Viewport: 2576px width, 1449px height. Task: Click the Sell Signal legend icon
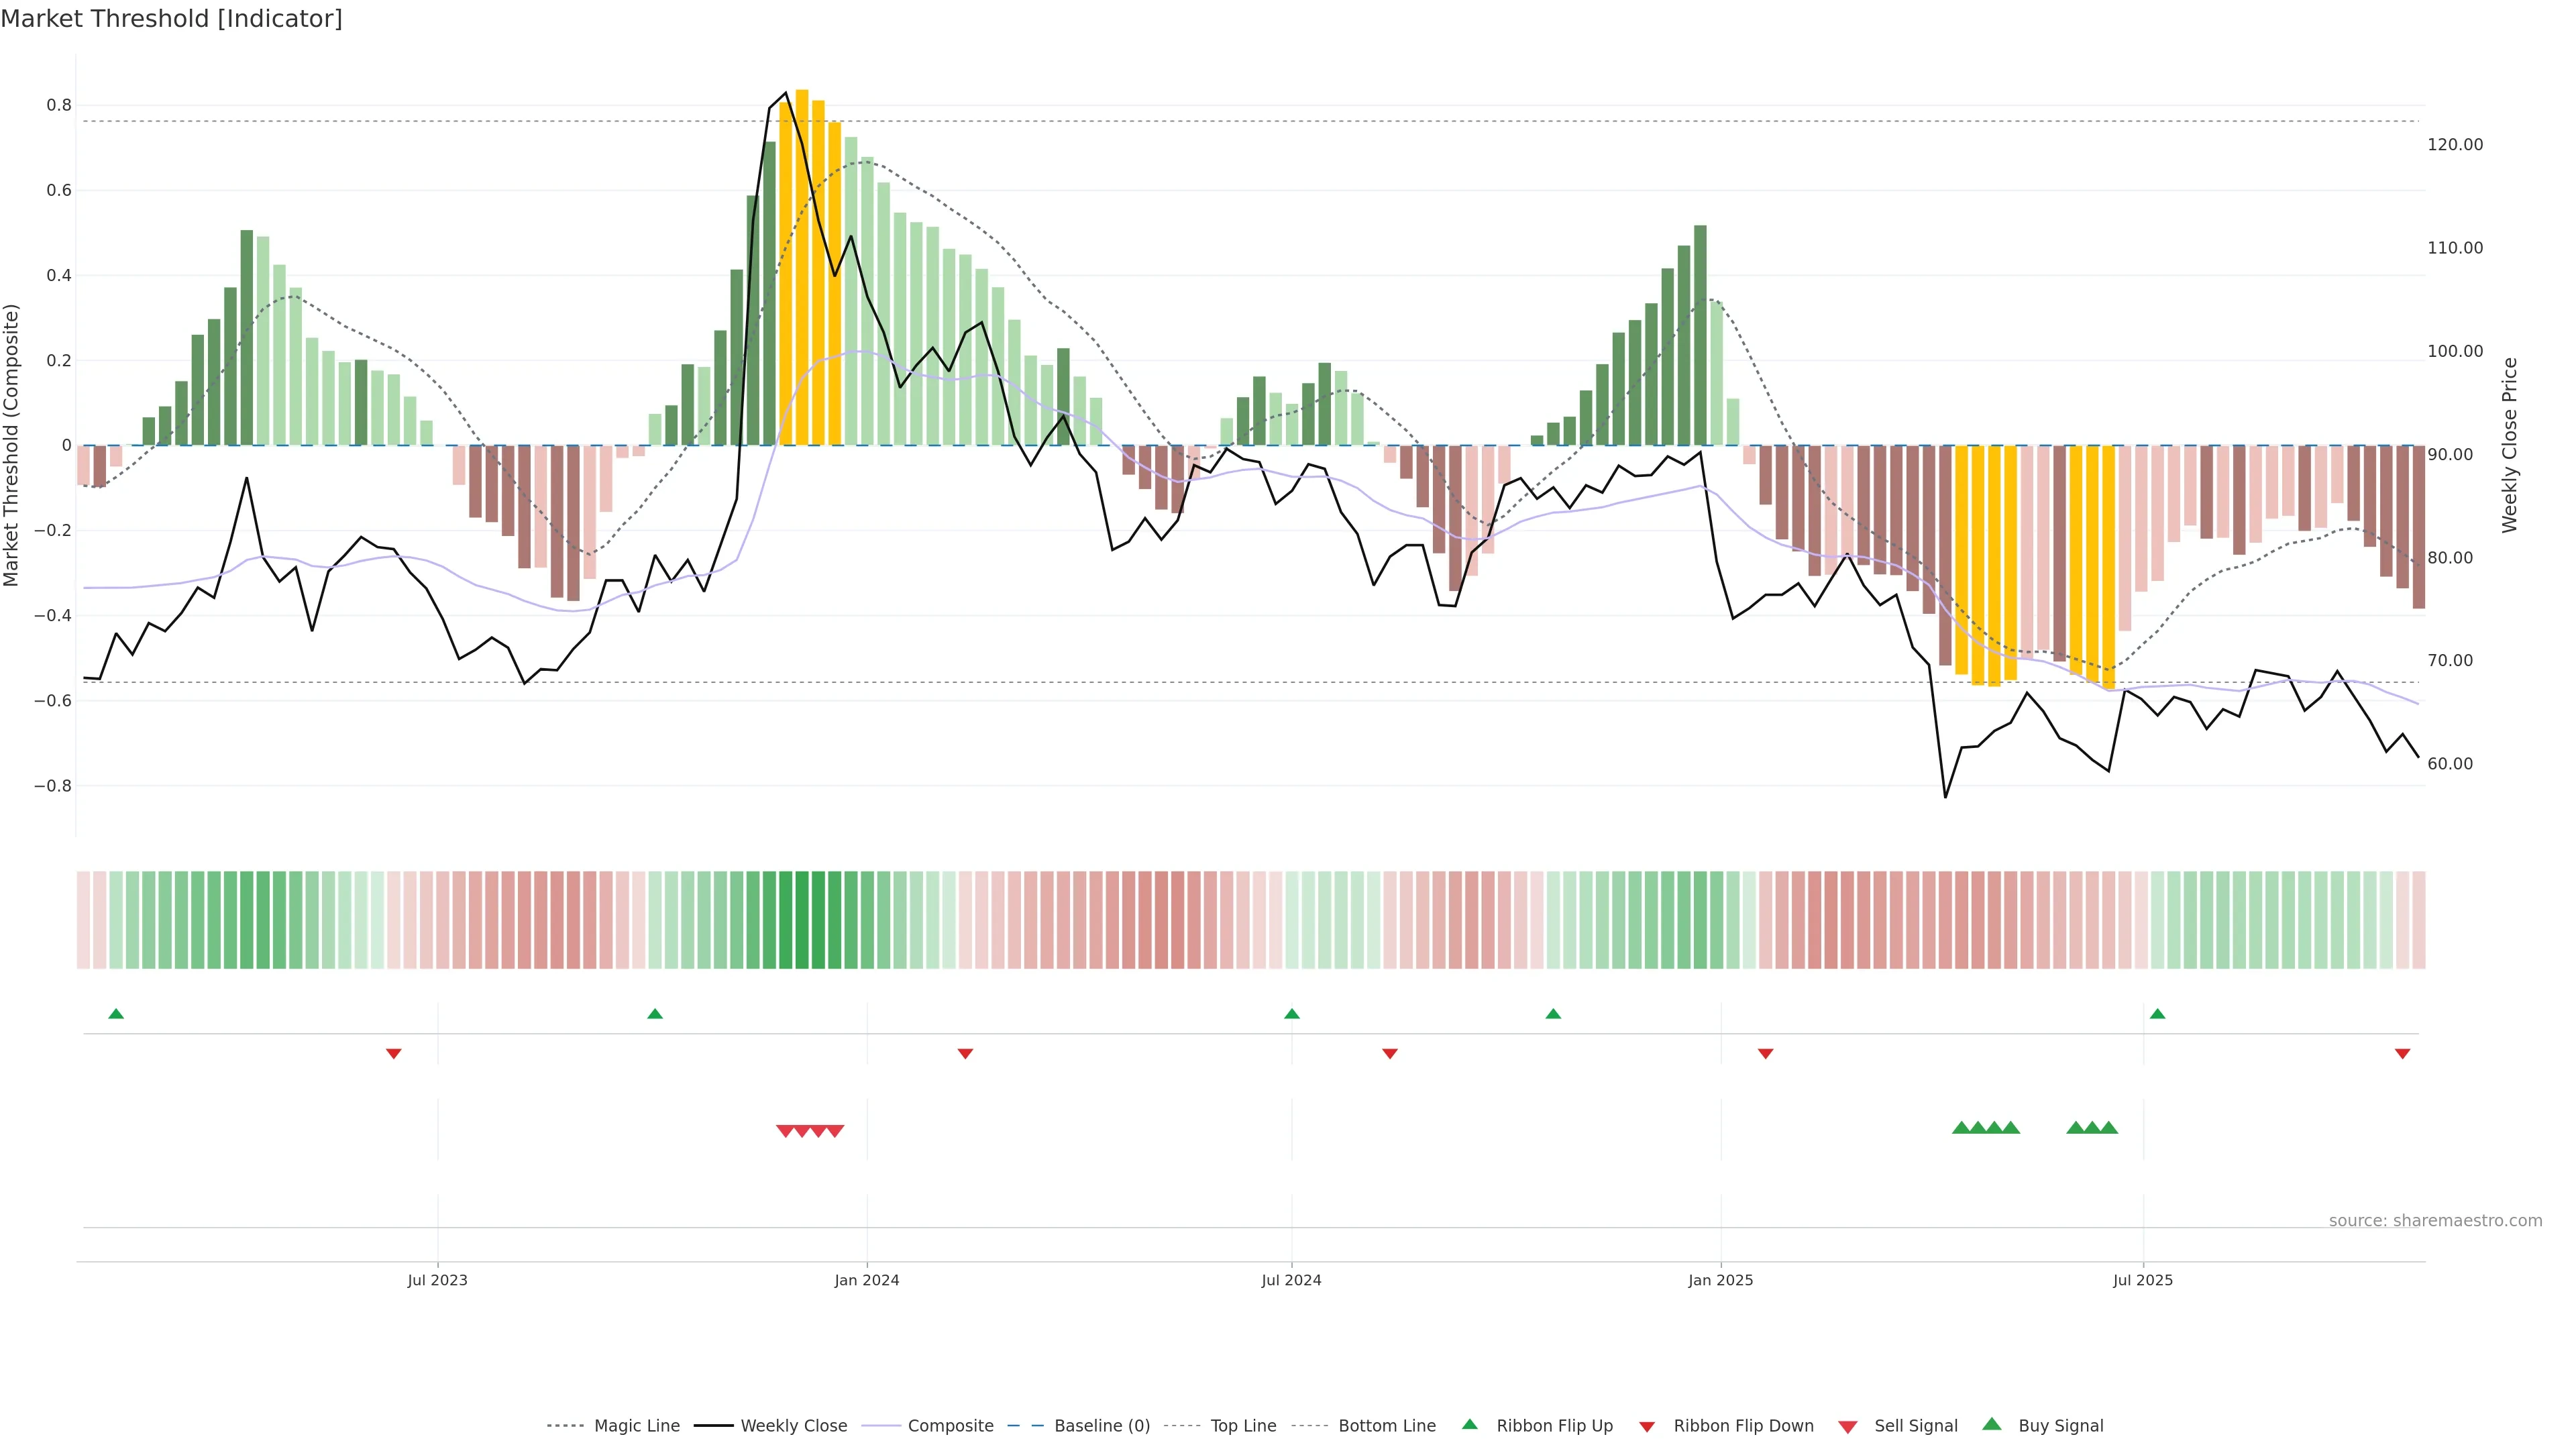point(1848,1427)
